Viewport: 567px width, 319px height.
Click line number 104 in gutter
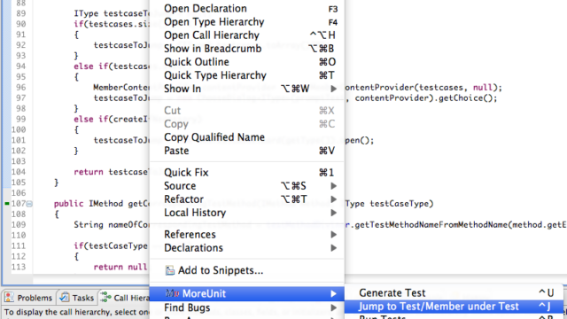(18, 172)
